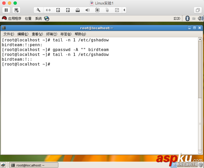The height and width of the screenshot is (168, 204).
Task: Open the 查看(V) menu
Action: pos(37,34)
